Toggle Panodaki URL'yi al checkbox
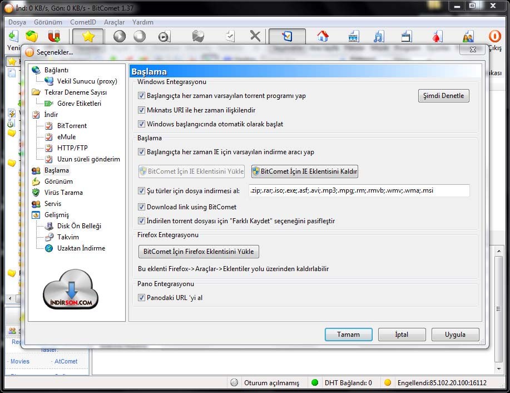The width and height of the screenshot is (510, 393). (141, 297)
